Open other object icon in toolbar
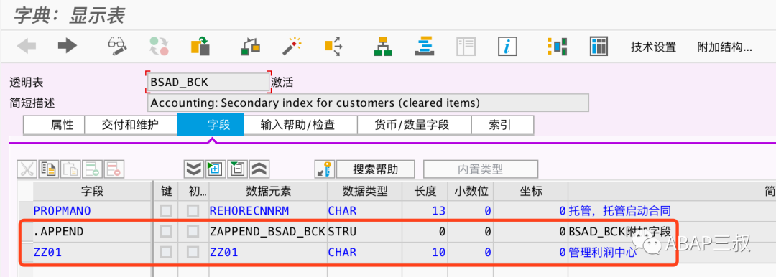Viewport: 776px width, 277px height. [x=201, y=46]
